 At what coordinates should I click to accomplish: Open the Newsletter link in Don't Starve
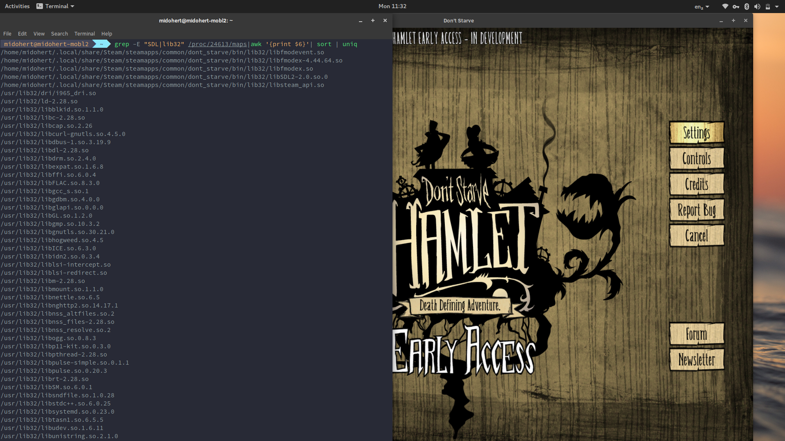(697, 360)
